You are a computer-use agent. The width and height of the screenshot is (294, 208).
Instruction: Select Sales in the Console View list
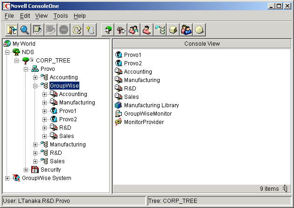click(x=132, y=97)
